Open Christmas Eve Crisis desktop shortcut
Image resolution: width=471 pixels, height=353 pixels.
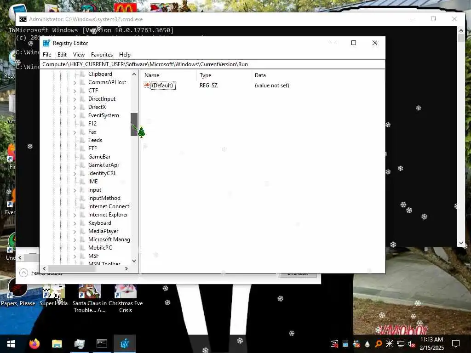pos(126,298)
